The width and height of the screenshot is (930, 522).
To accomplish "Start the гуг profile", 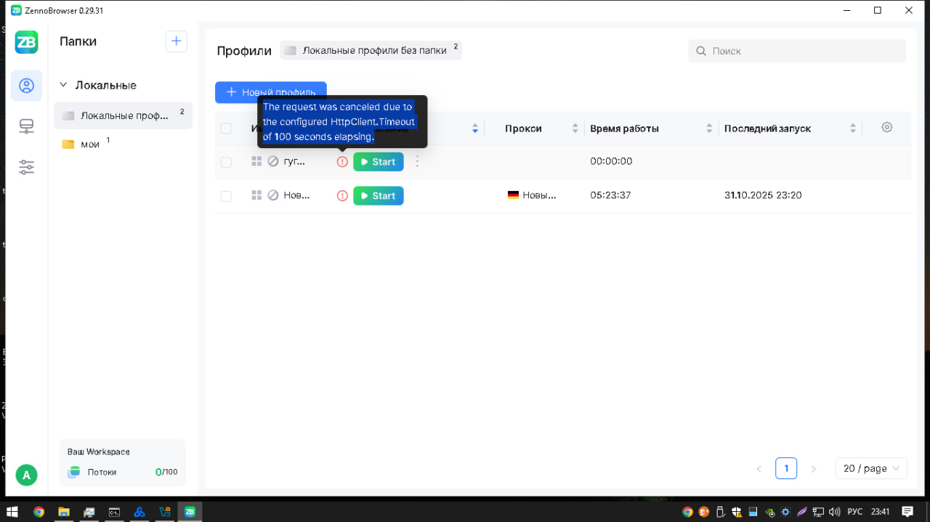I will pyautogui.click(x=378, y=162).
